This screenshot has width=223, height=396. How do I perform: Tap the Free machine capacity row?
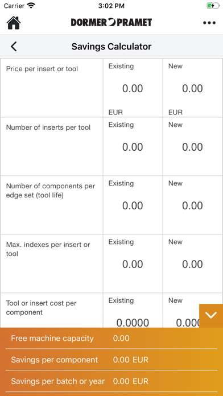click(111, 338)
